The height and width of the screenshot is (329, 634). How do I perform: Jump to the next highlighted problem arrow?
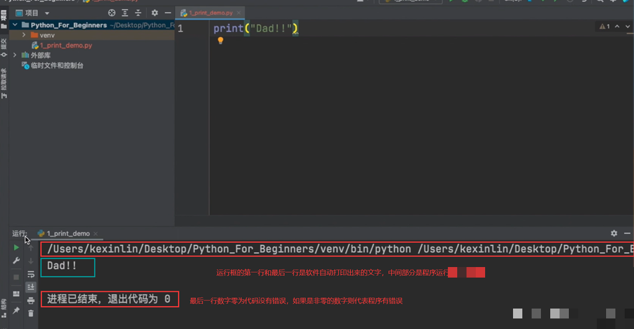[x=628, y=26]
